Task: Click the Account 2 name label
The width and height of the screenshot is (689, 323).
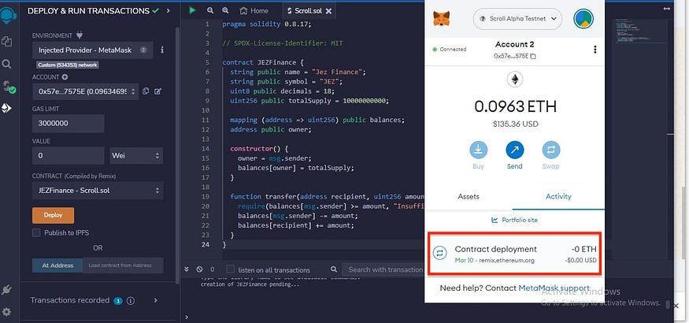Action: 514,44
